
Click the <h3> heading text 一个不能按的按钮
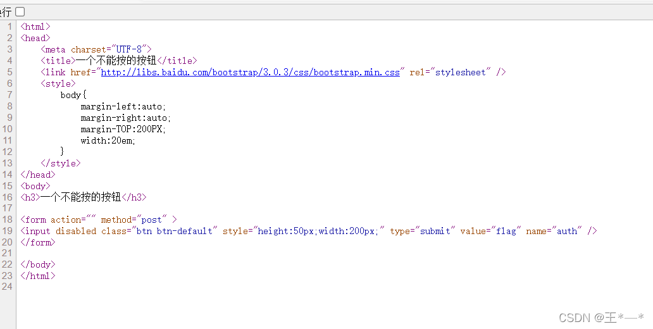(x=81, y=197)
